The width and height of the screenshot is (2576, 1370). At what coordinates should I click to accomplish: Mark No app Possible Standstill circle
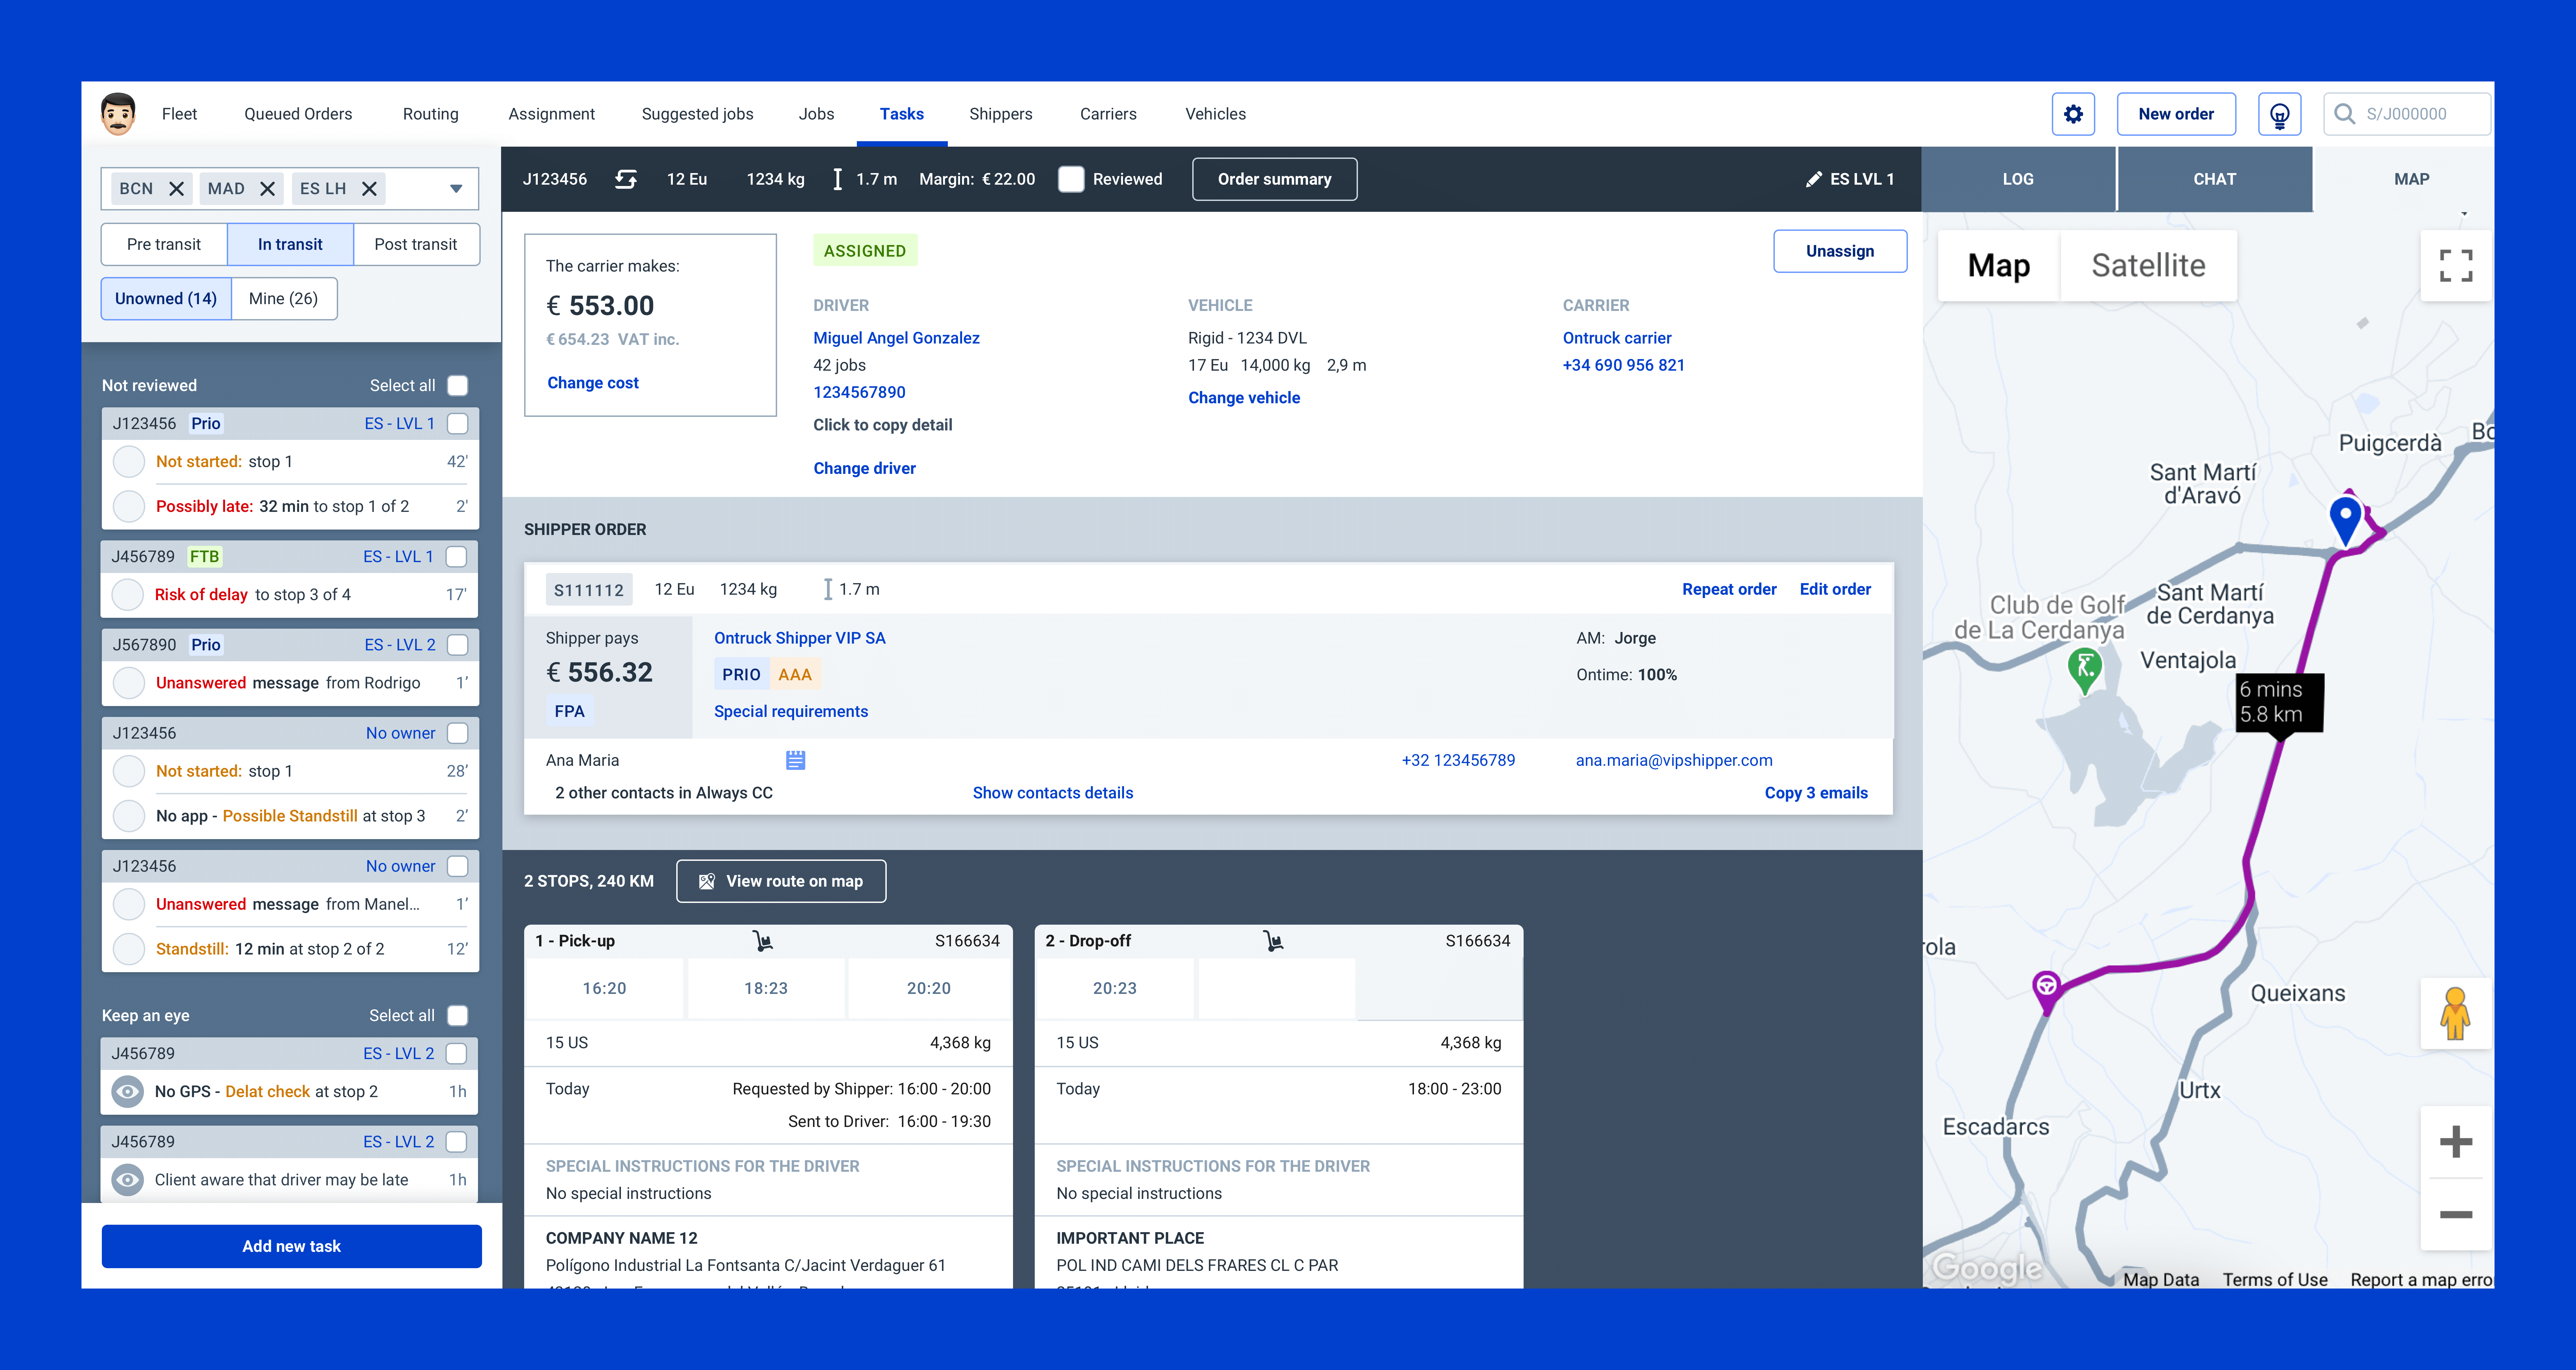129,816
